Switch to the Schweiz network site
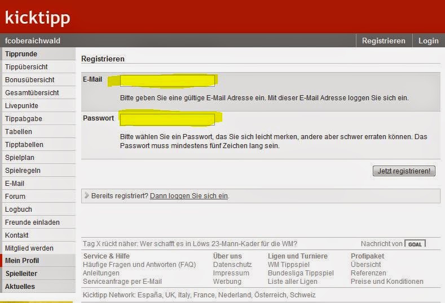 pos(302,295)
